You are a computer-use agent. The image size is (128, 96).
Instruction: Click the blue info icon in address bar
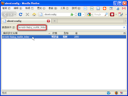(79, 14)
